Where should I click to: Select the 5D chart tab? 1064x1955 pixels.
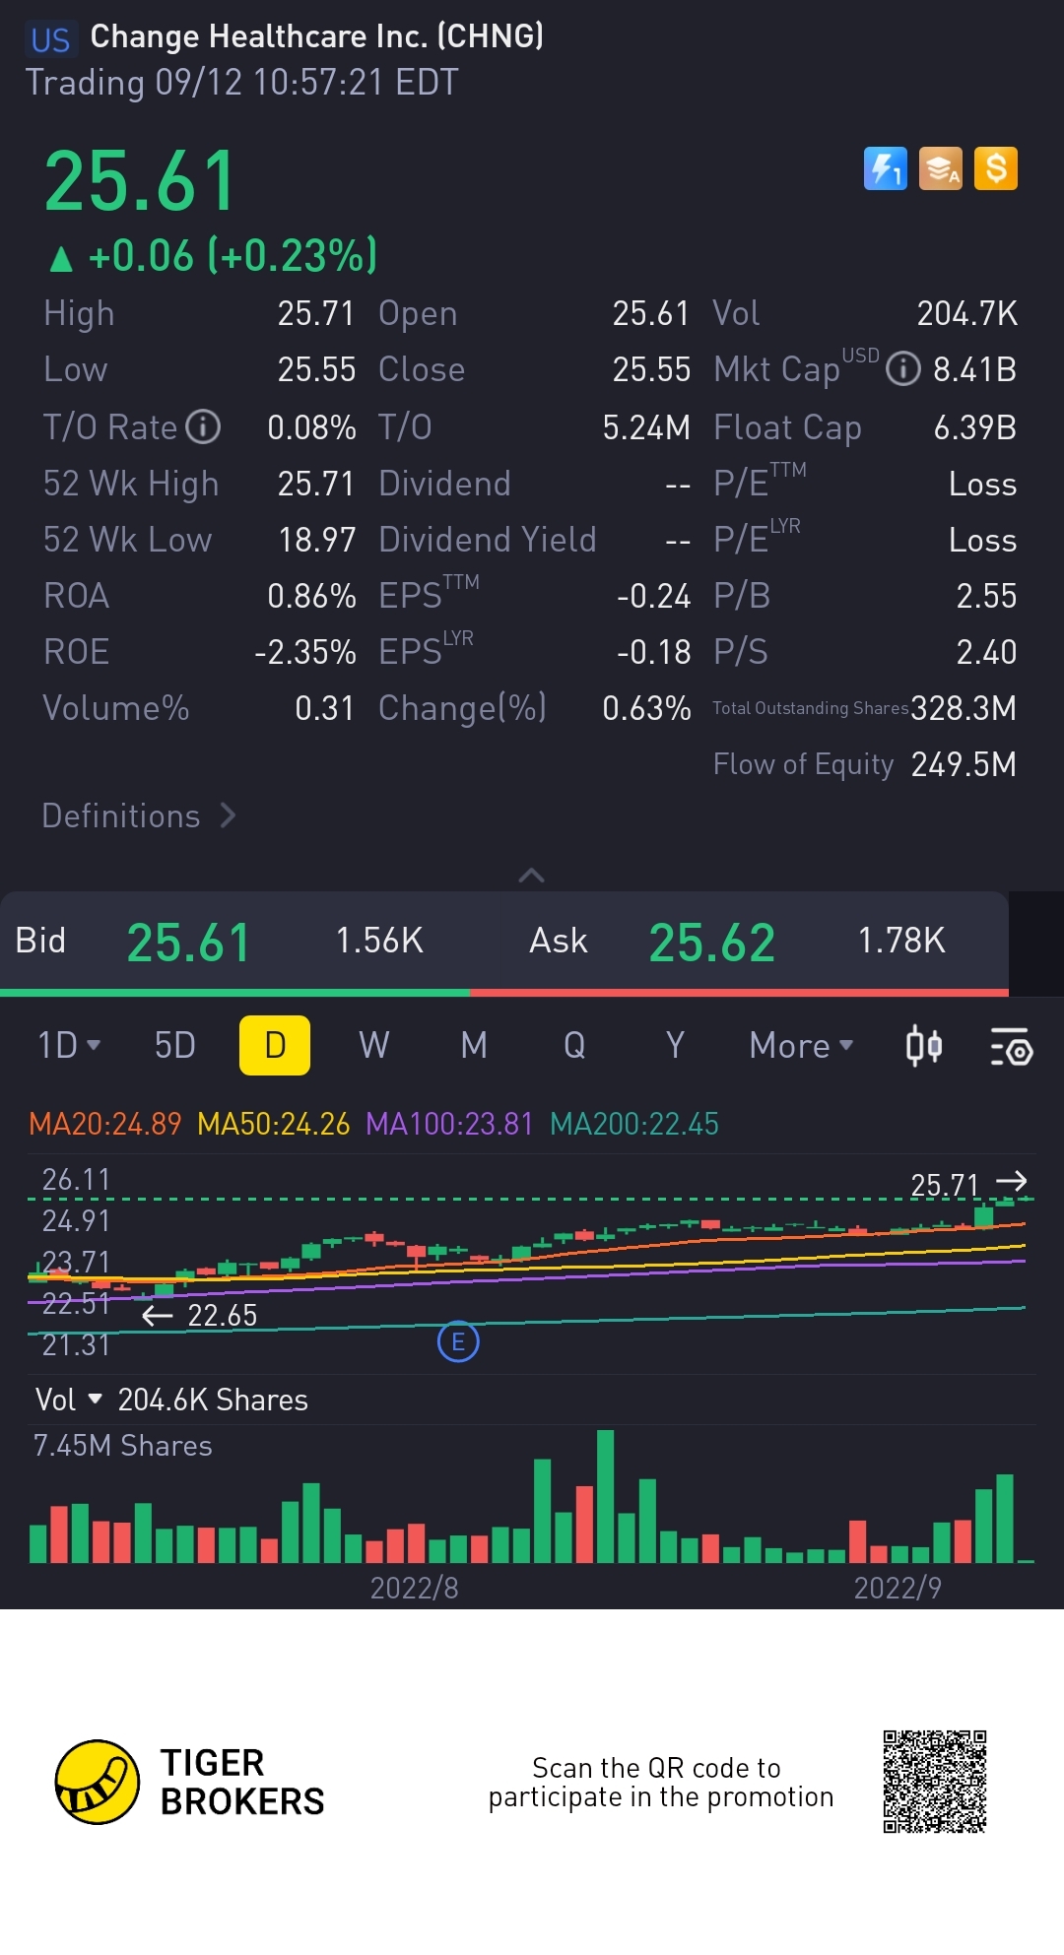pyautogui.click(x=175, y=1045)
